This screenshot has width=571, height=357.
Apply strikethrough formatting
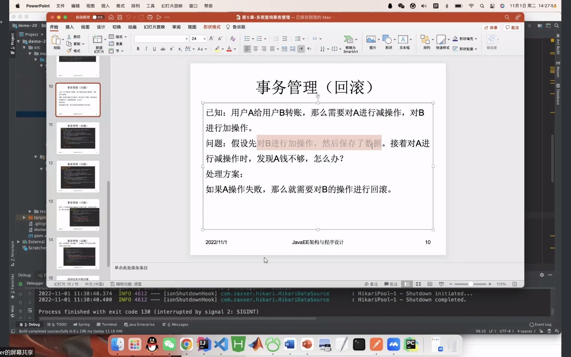click(x=163, y=49)
